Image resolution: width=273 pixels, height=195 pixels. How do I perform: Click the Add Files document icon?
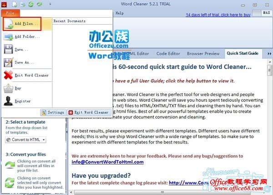pos(9,24)
